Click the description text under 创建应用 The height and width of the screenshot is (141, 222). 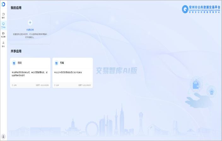(30, 36)
